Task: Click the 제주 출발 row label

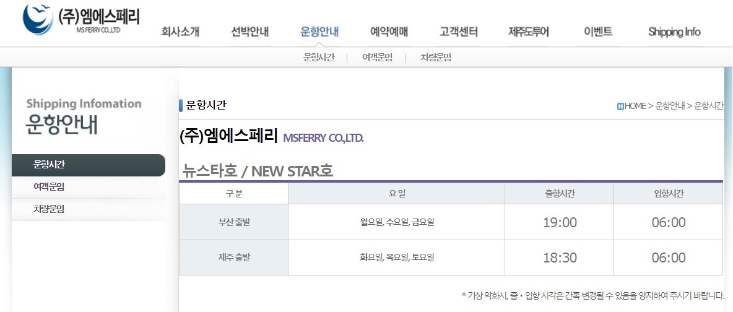Action: 234,258
